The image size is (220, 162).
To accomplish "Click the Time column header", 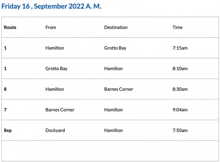I will tap(177, 27).
